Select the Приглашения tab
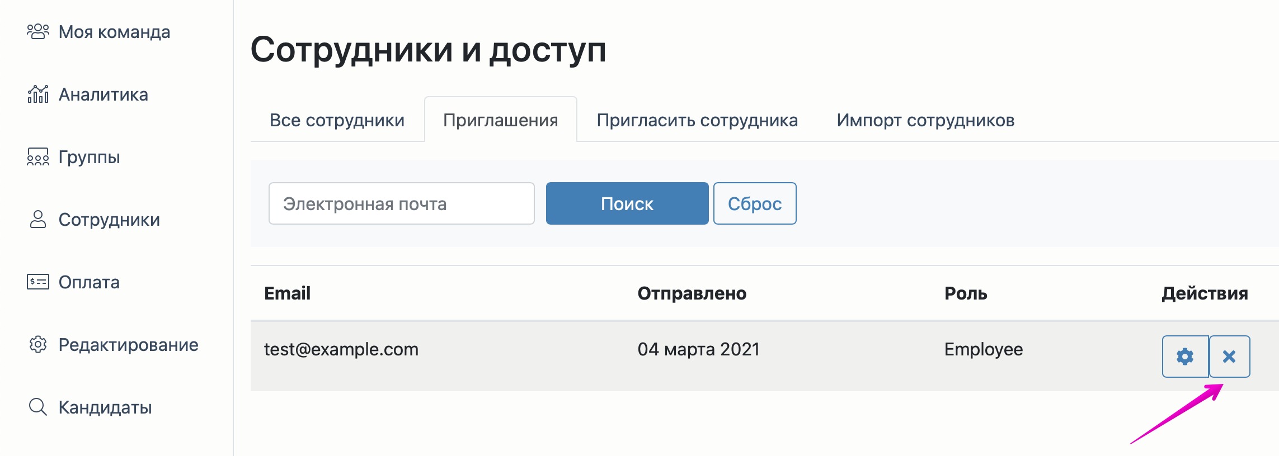This screenshot has height=456, width=1279. [x=500, y=120]
